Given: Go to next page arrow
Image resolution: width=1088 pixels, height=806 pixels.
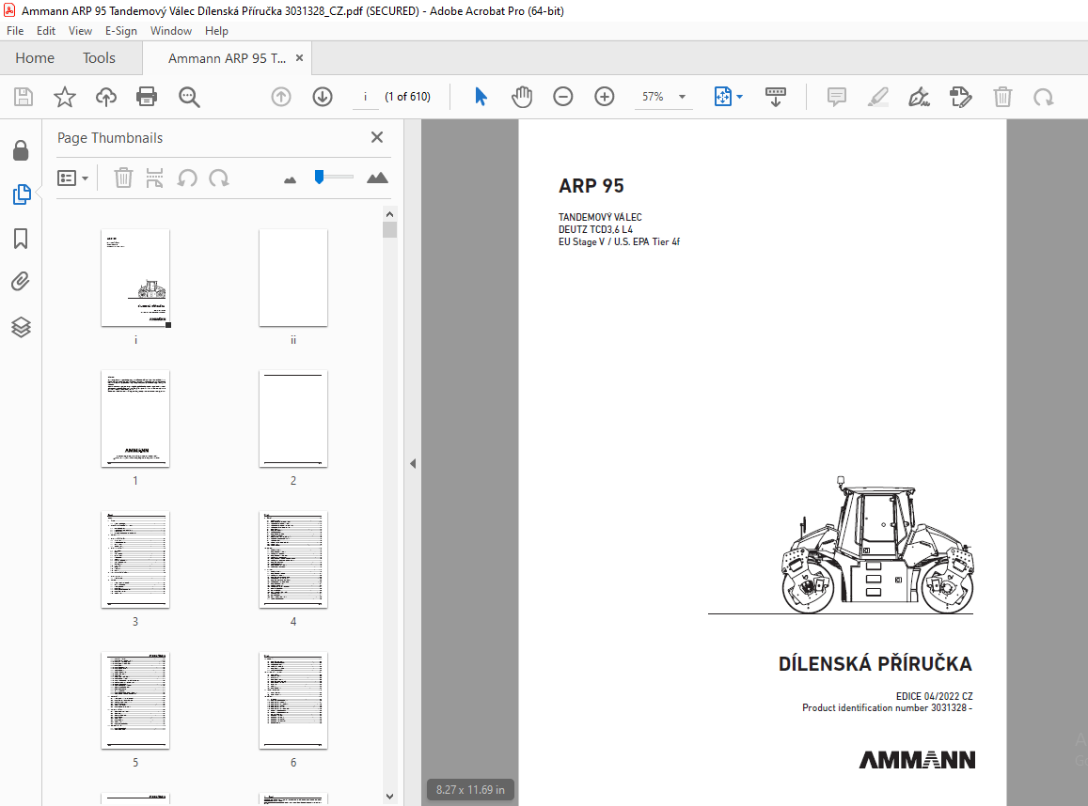Looking at the screenshot, I should [x=323, y=97].
